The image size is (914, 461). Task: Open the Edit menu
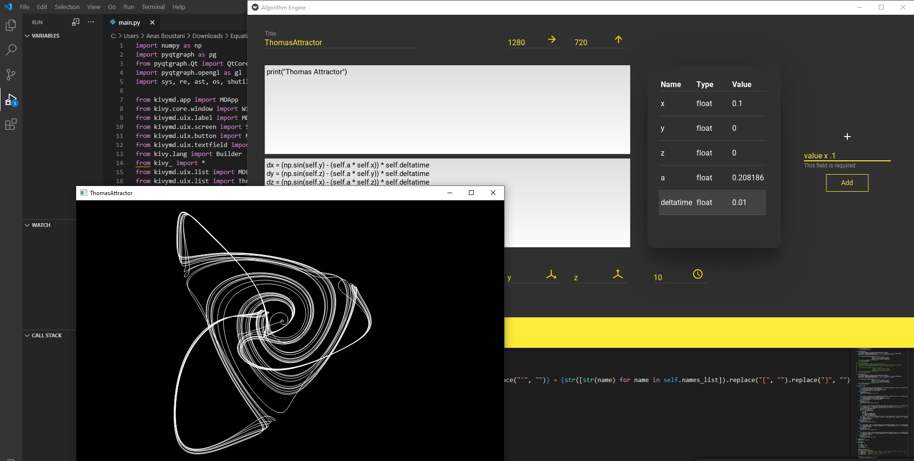pos(42,7)
